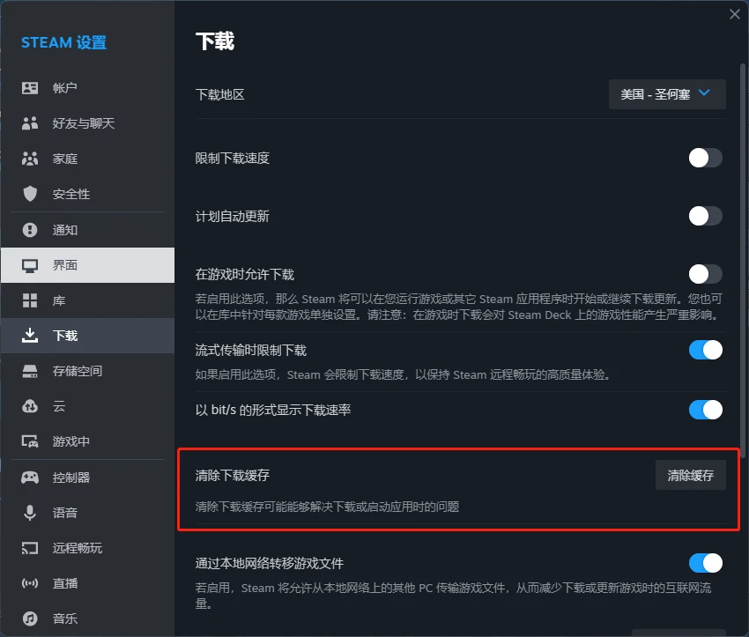Click the 通知 alert icon
This screenshot has width=749, height=637.
(x=30, y=230)
